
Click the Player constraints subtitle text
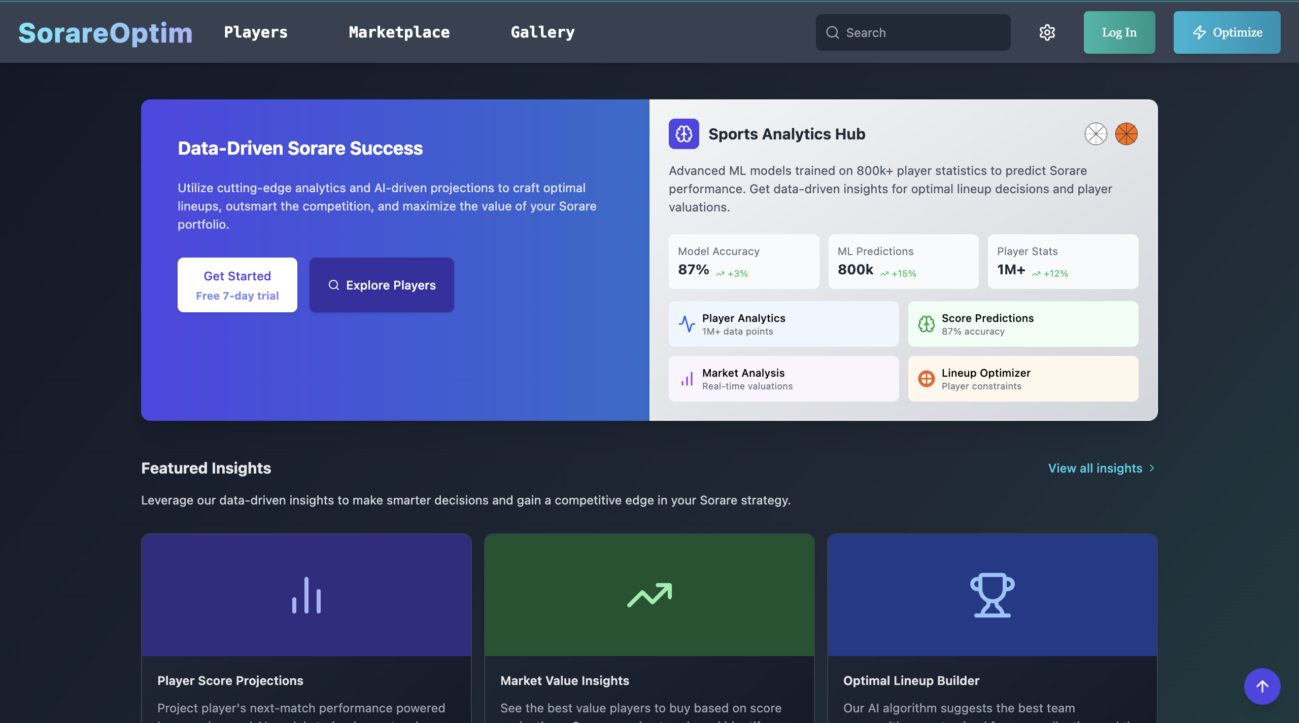pyautogui.click(x=981, y=386)
